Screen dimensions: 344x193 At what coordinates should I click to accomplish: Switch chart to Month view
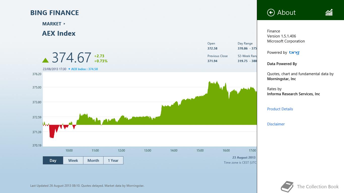coord(93,160)
